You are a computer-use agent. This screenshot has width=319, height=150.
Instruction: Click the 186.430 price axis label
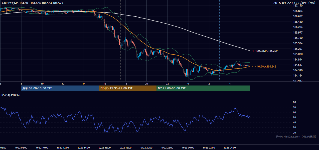pyautogui.click(x=298, y=22)
